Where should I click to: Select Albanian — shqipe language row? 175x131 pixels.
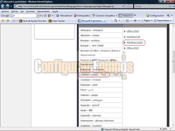101,35
